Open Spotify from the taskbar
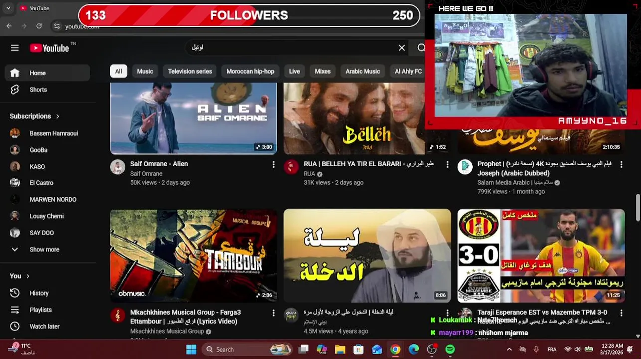 point(450,349)
